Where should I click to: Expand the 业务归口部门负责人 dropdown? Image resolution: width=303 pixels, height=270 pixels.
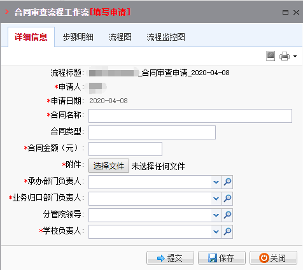[216, 199]
